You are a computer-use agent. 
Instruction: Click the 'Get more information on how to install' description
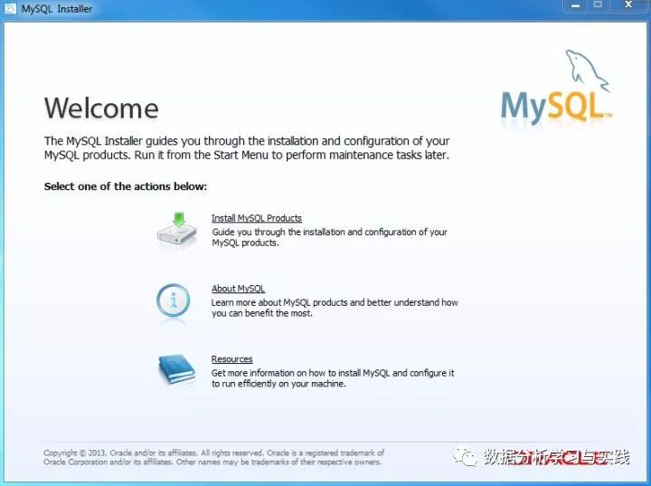click(x=333, y=378)
